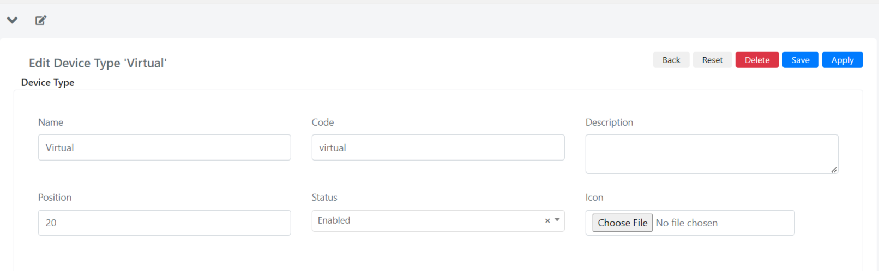879x271 pixels.
Task: Click into the Code field
Action: pos(438,147)
